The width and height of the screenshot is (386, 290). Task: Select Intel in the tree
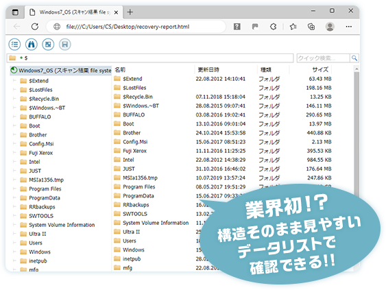[x=34, y=162]
